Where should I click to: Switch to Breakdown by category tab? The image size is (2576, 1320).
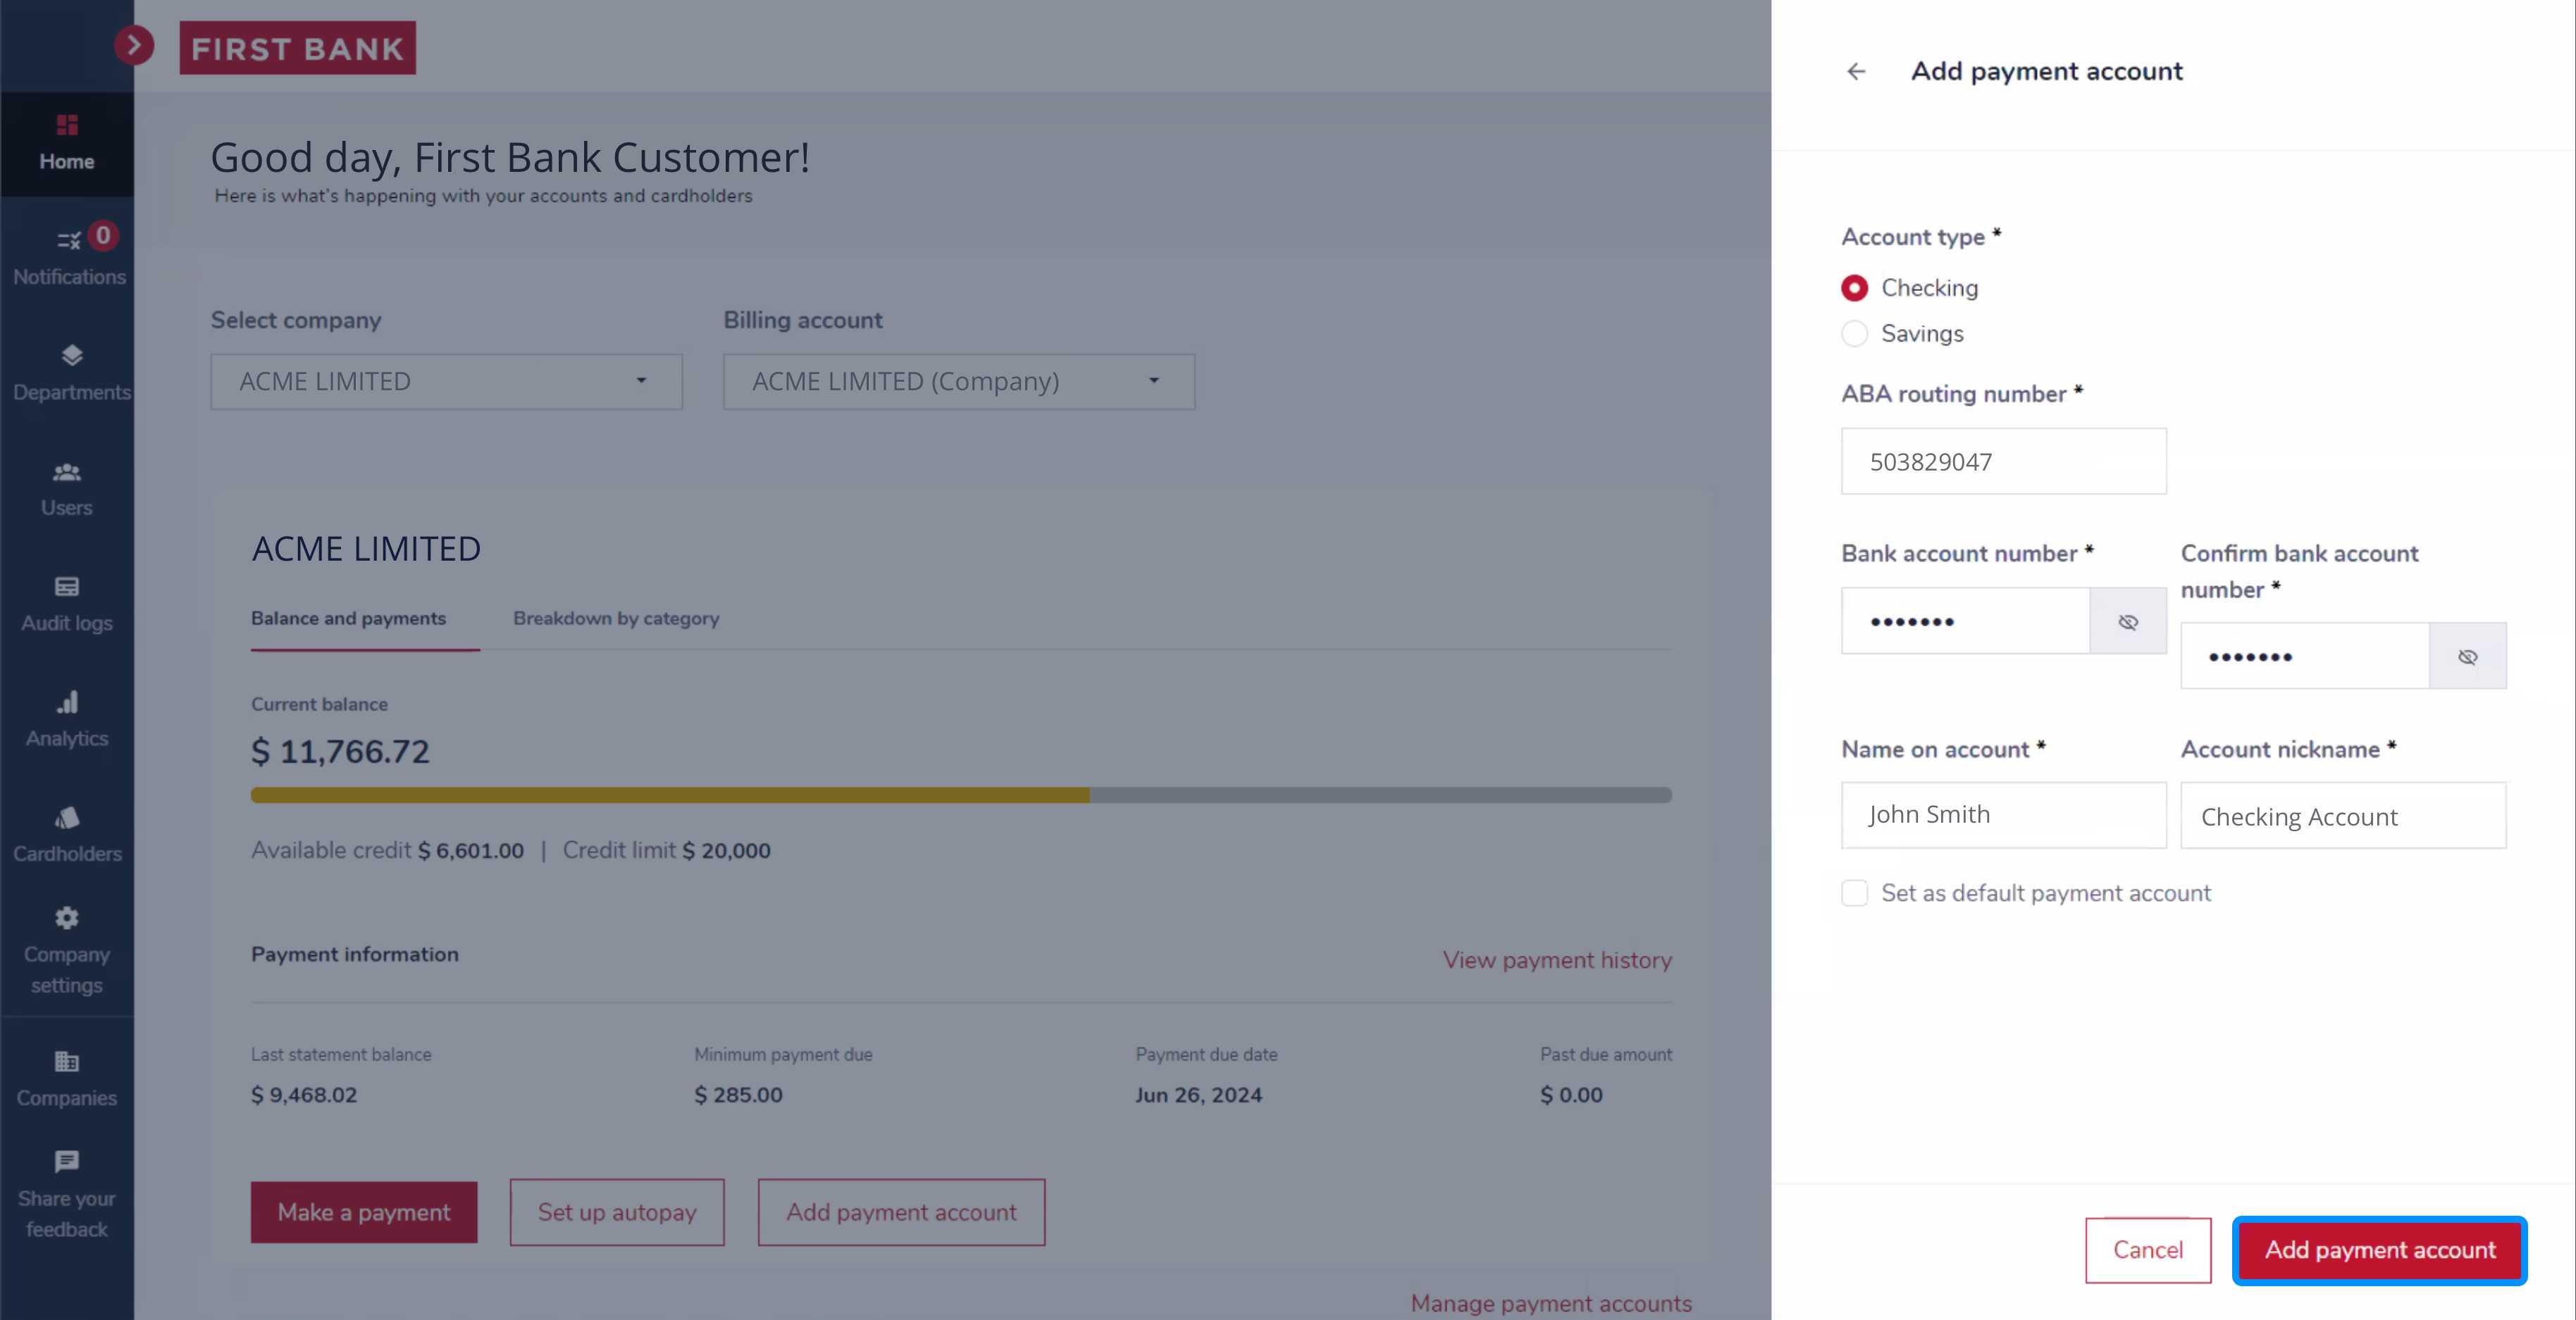(x=616, y=618)
